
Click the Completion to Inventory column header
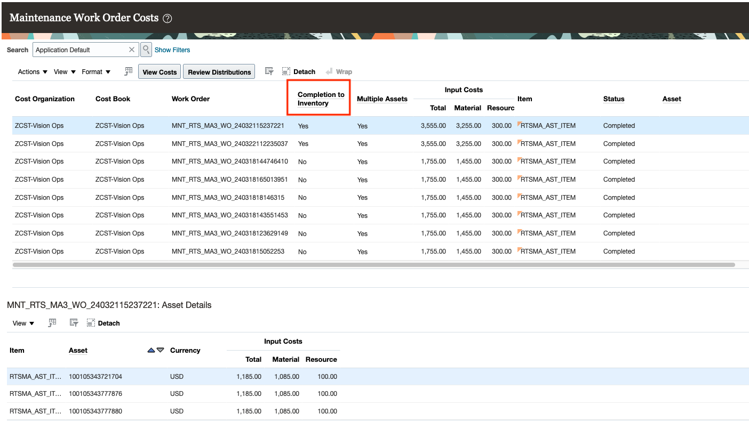coord(321,99)
